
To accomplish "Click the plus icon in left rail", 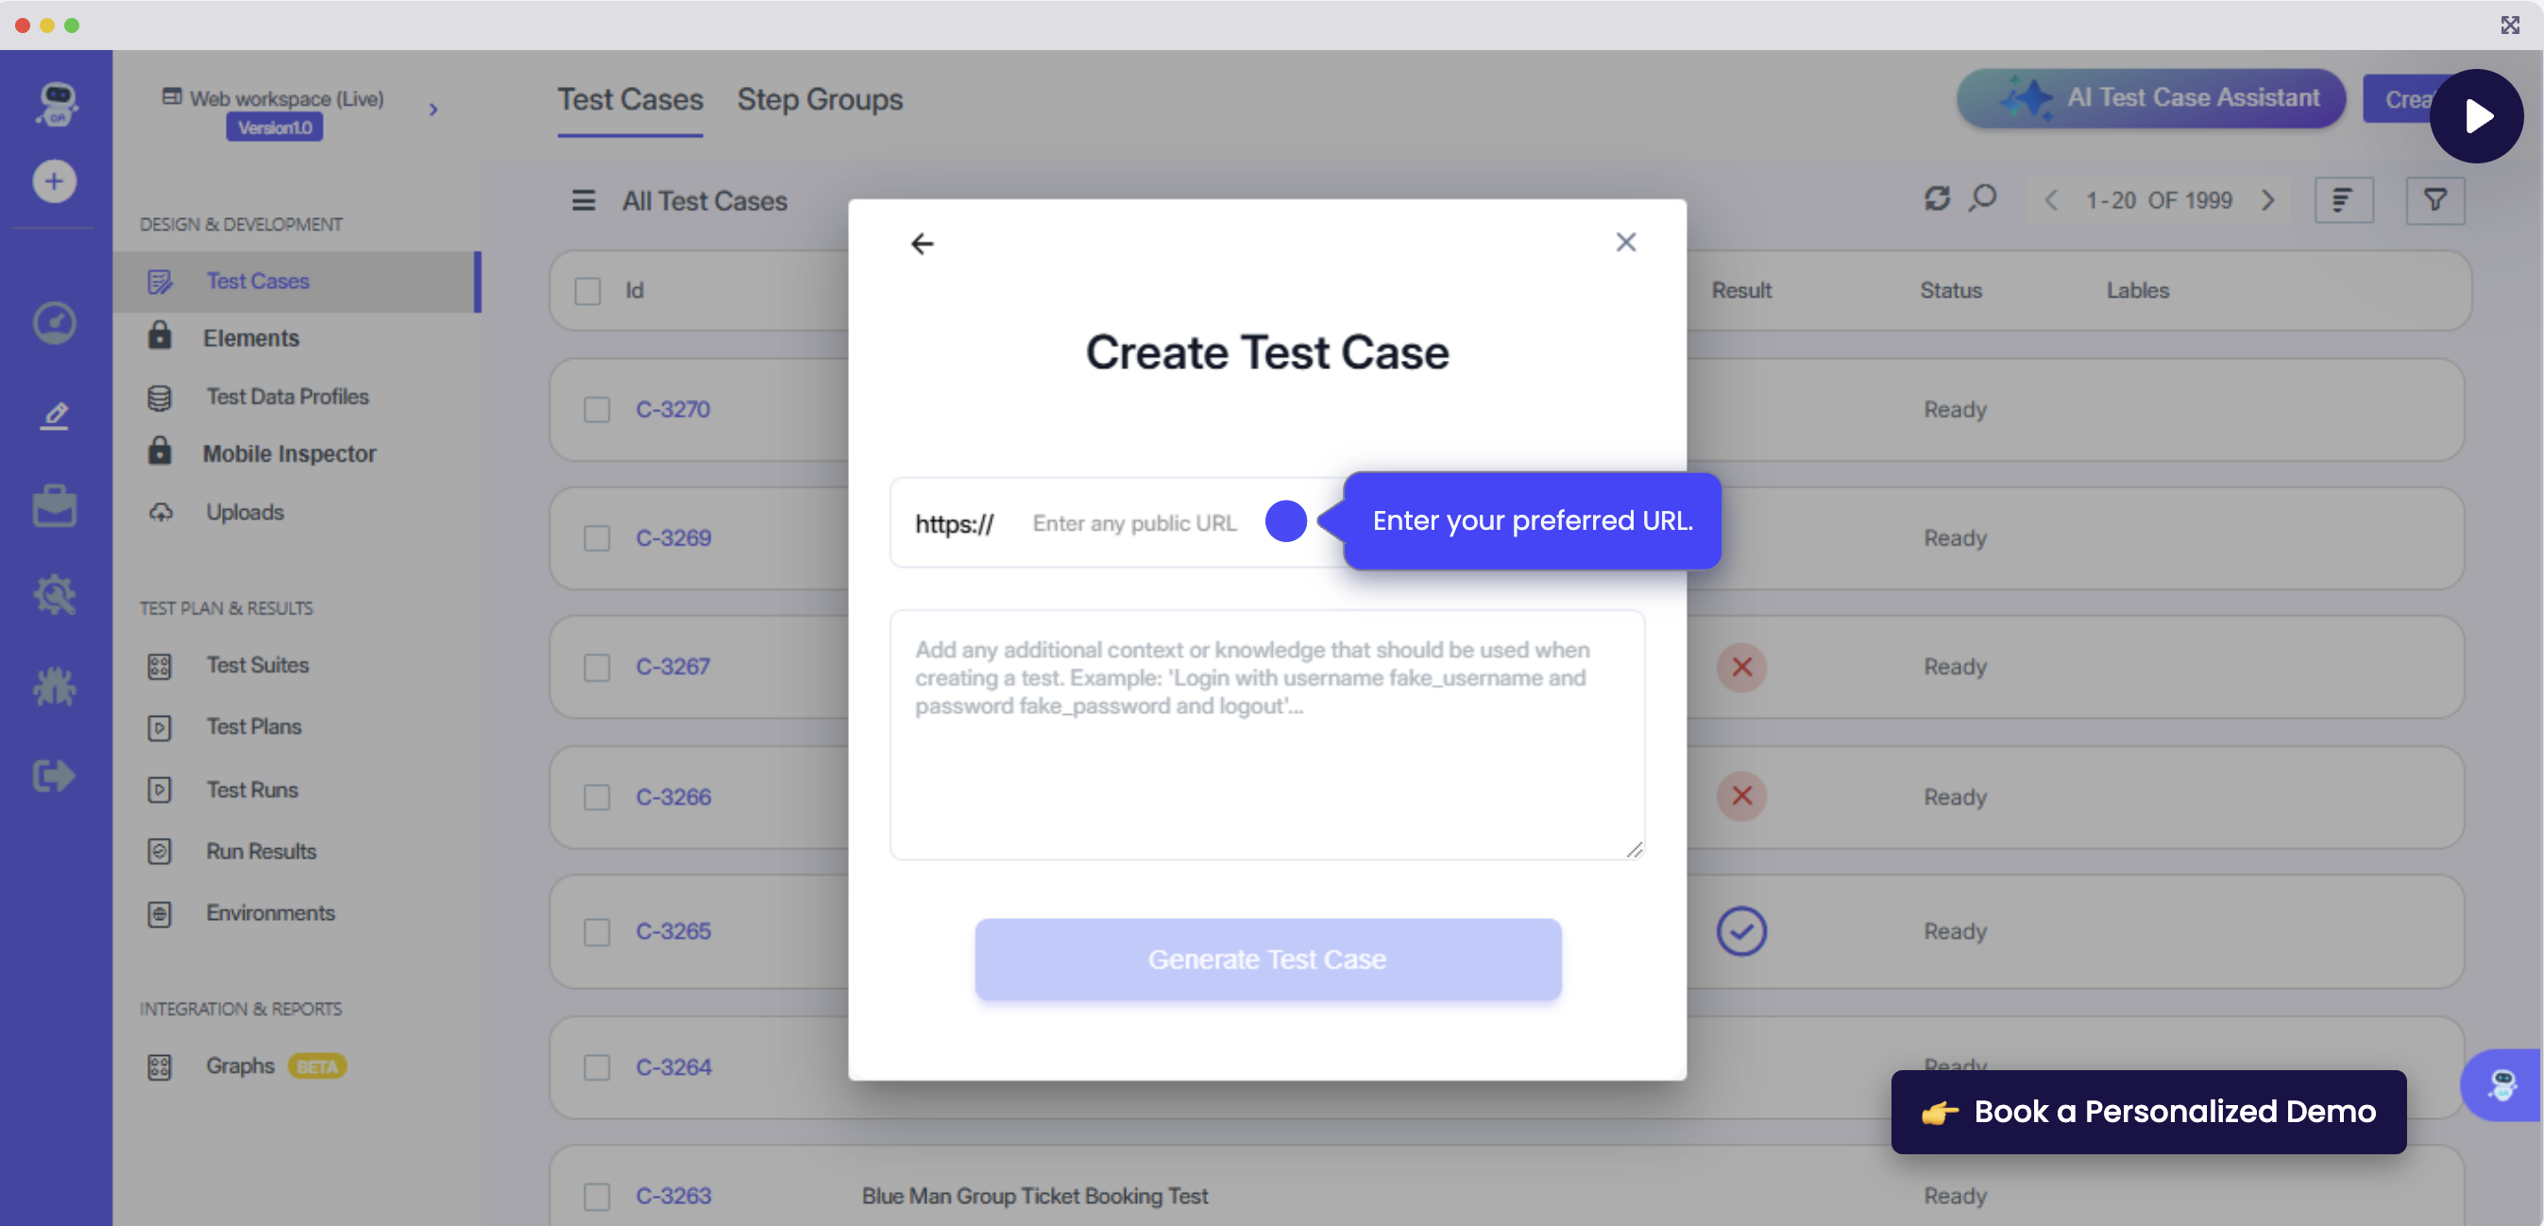I will [55, 180].
